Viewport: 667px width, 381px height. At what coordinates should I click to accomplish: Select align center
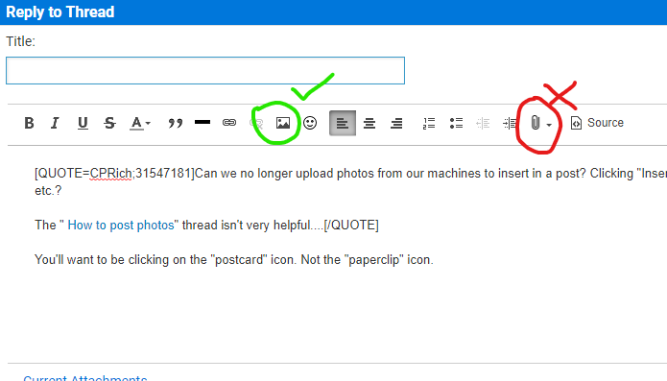369,123
